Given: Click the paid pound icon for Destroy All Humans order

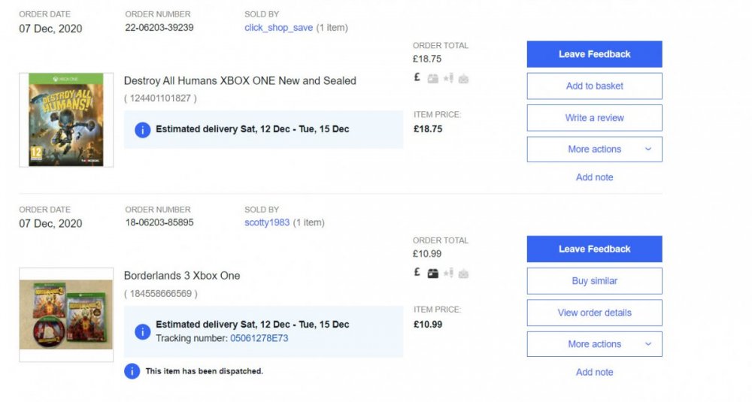Looking at the screenshot, I should [417, 77].
